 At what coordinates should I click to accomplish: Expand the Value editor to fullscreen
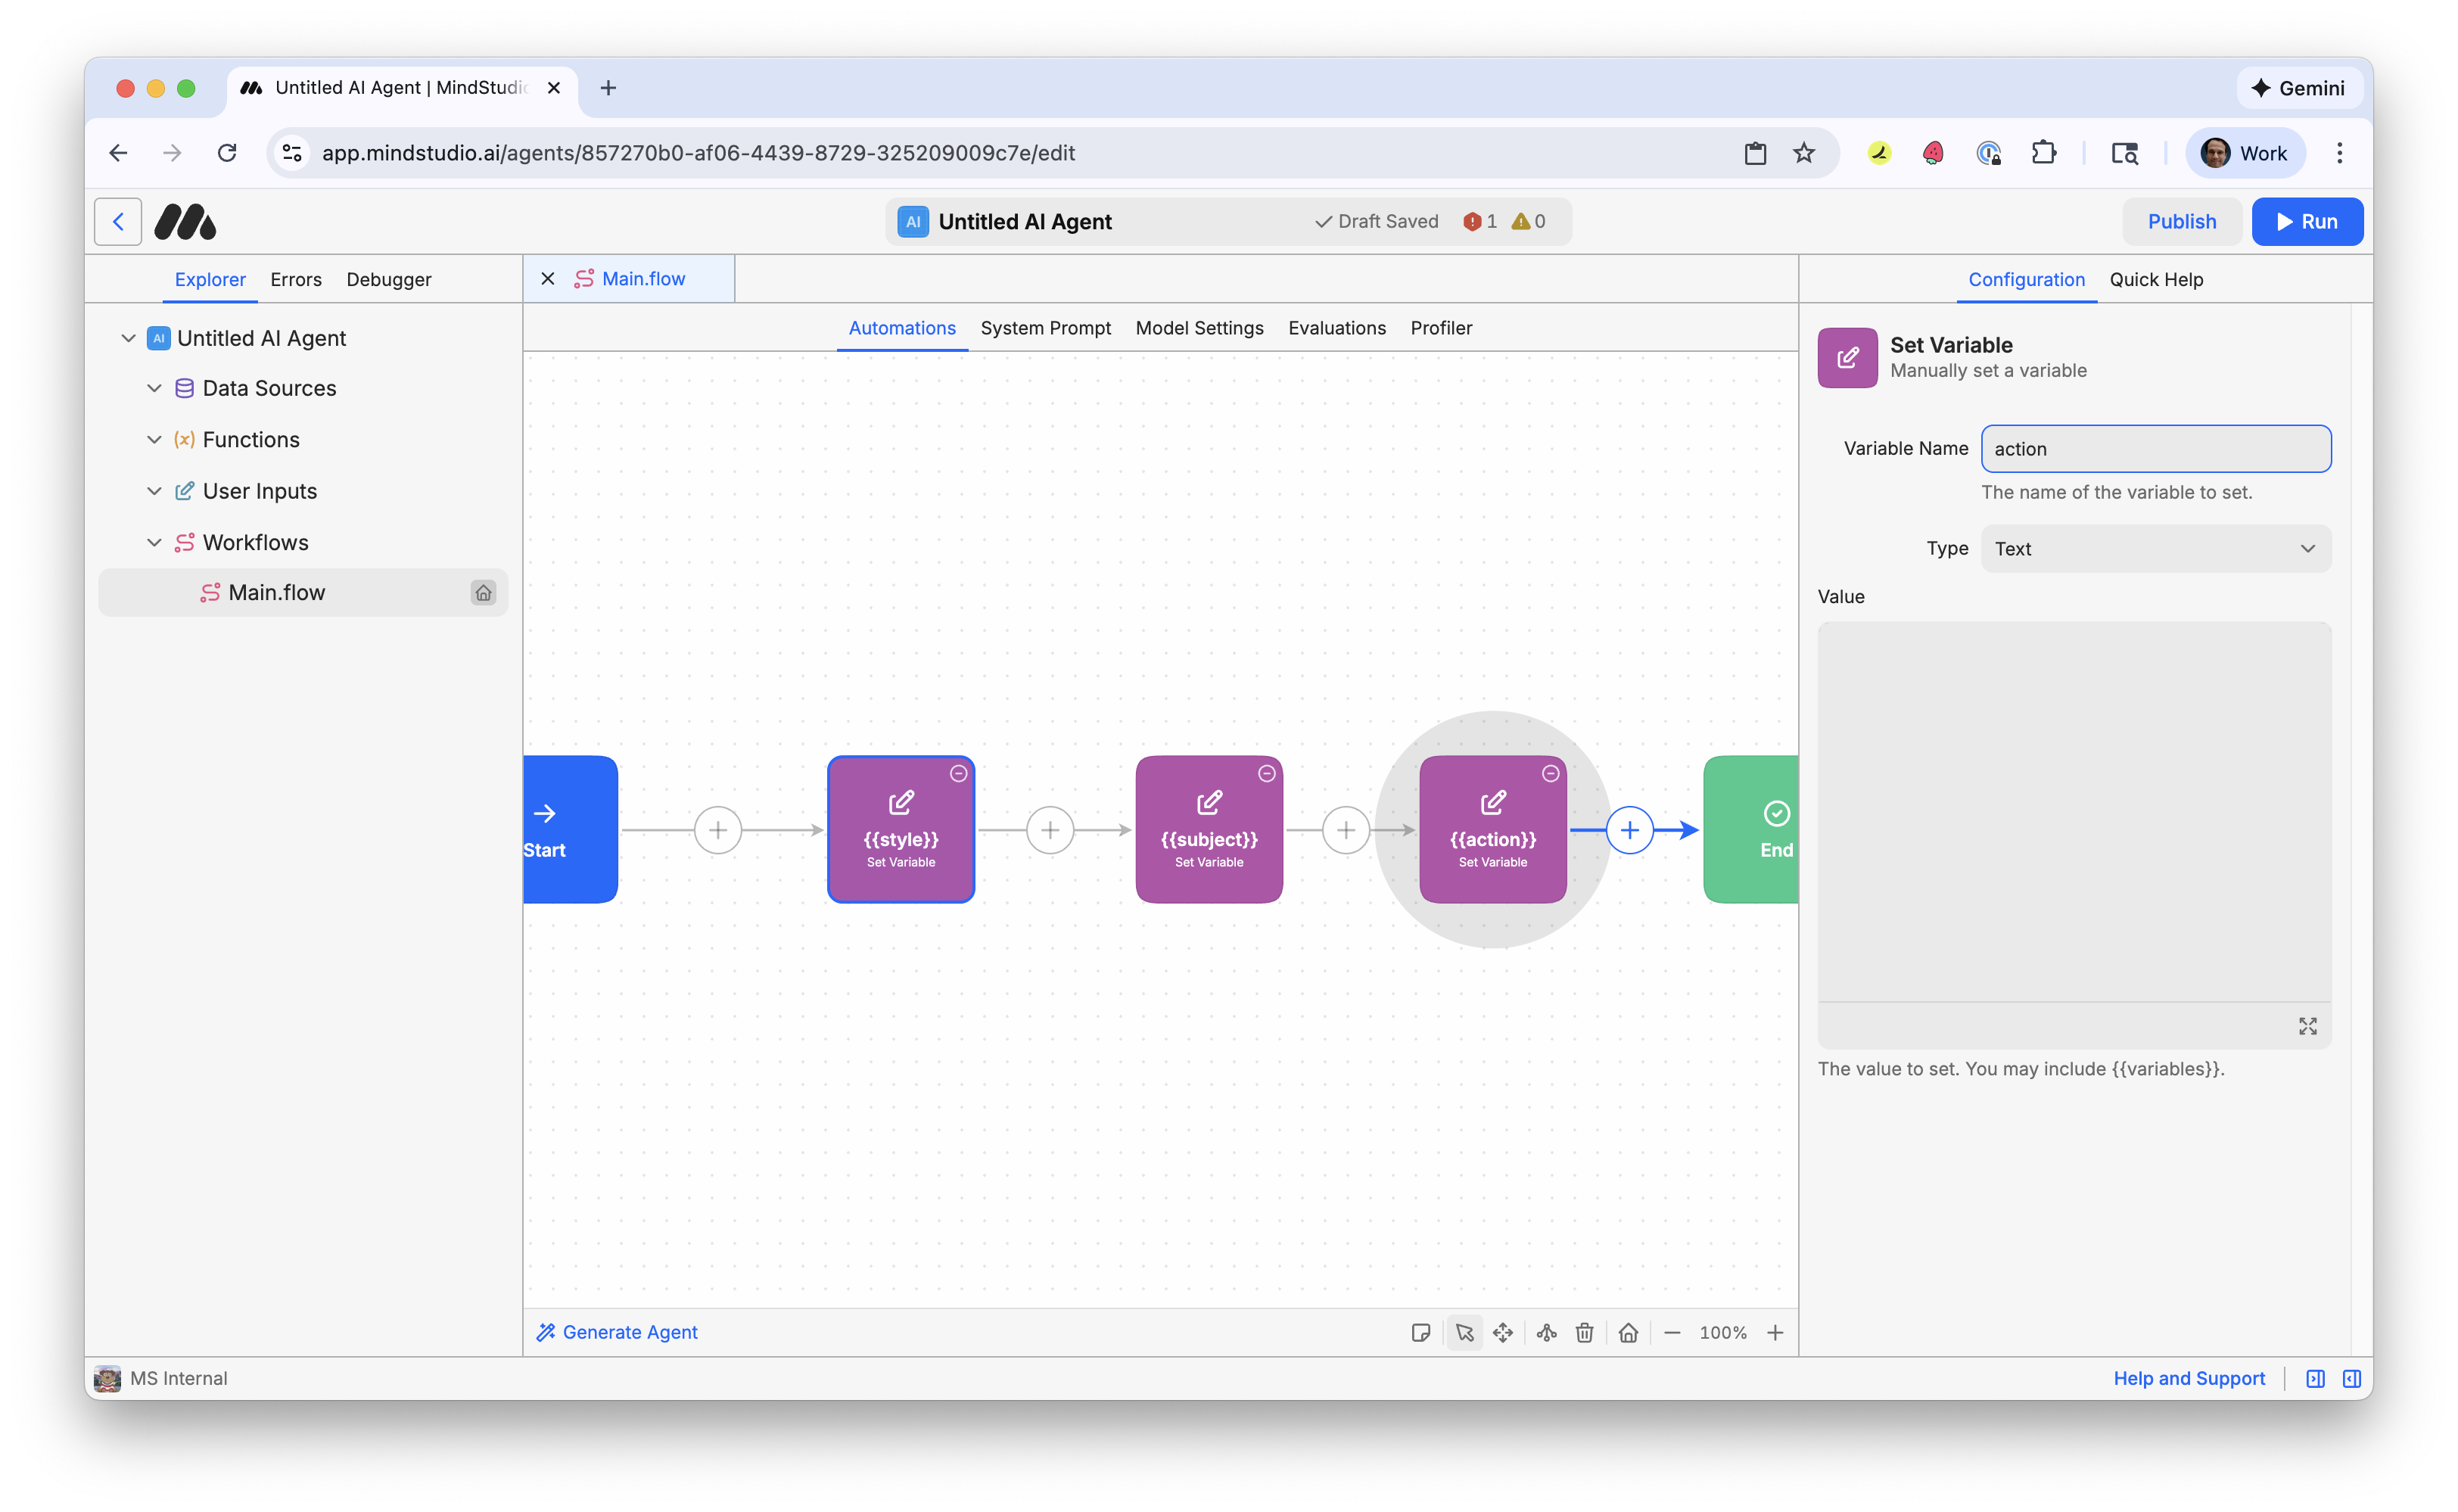click(x=2308, y=1025)
